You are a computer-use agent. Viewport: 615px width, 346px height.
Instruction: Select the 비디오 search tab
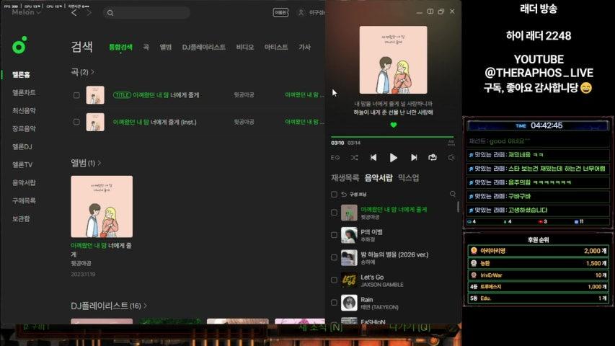[244, 47]
